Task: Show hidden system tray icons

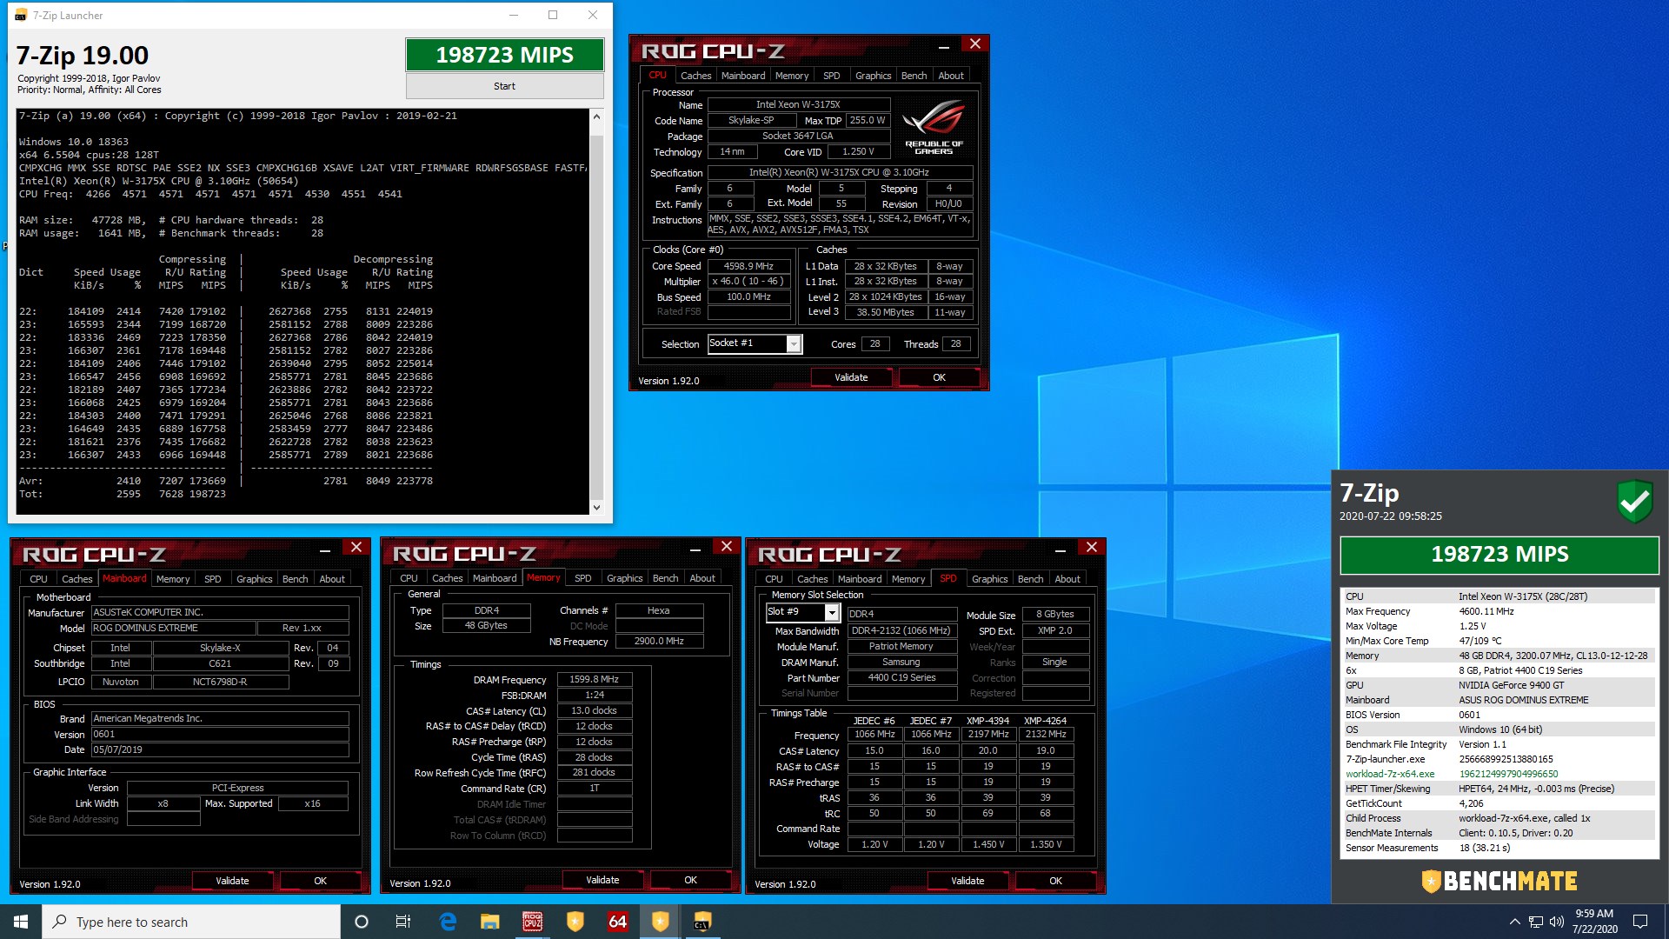Action: (x=1514, y=922)
